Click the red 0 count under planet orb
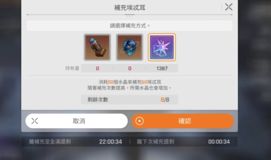Viewport: 271px width, 160px height. pyautogui.click(x=130, y=68)
